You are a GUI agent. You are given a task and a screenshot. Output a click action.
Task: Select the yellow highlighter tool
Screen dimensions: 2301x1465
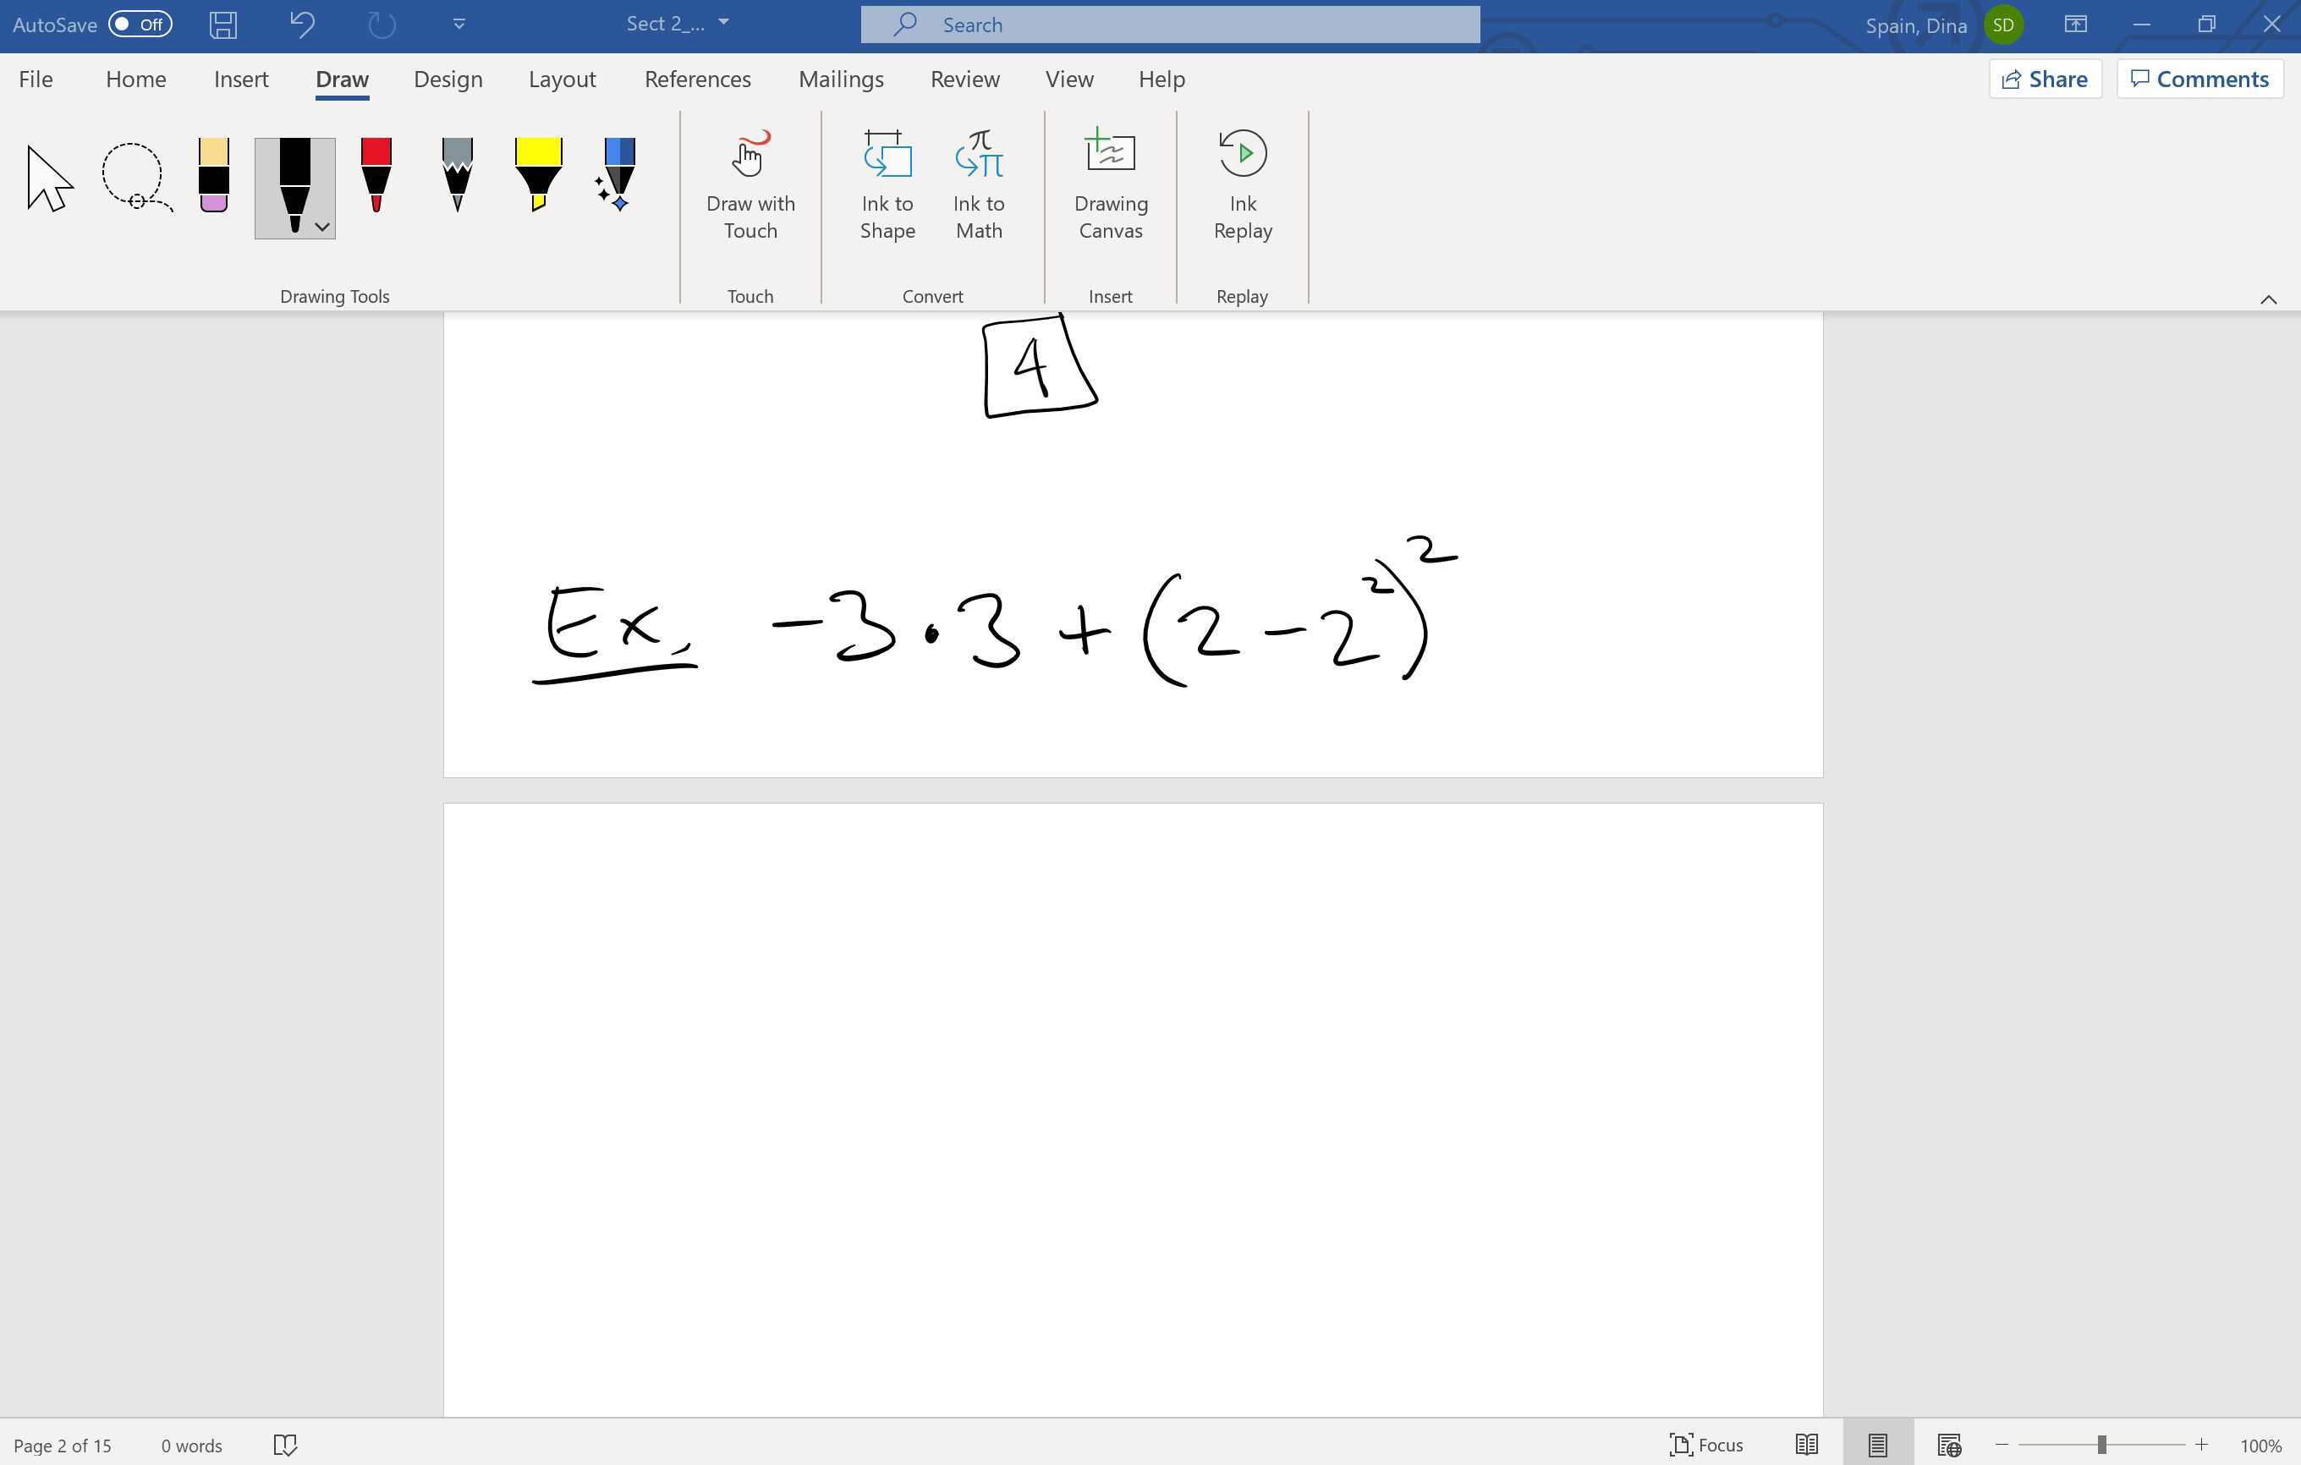(537, 177)
